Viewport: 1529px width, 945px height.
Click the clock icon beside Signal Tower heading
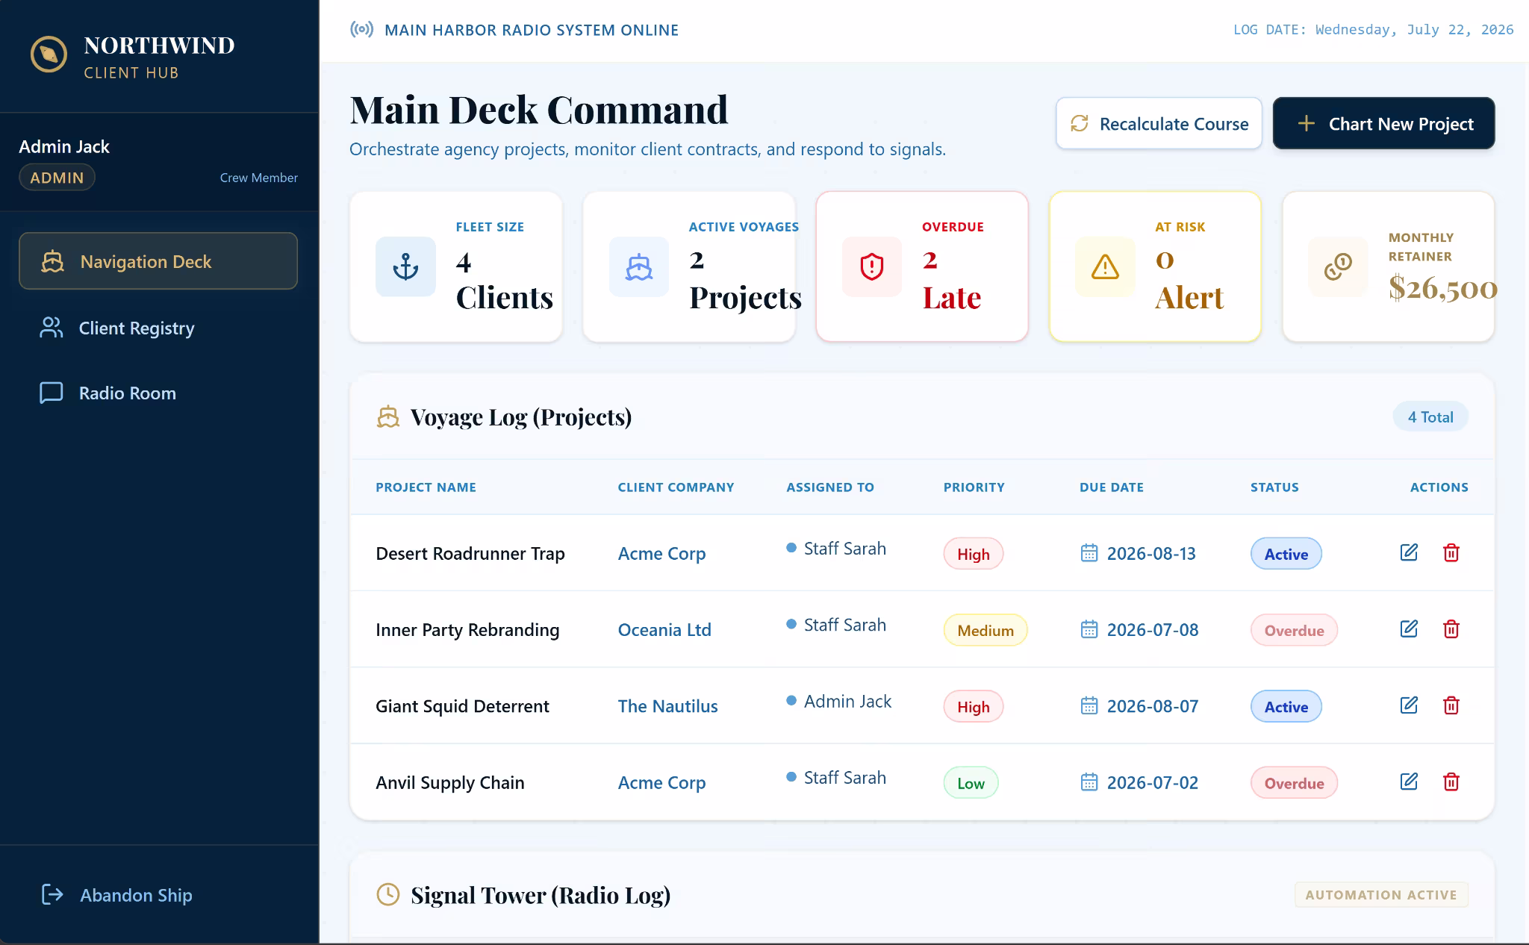[388, 894]
